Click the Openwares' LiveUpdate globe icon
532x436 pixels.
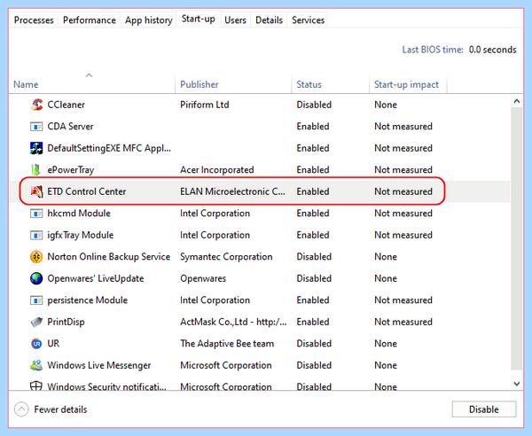click(x=36, y=278)
